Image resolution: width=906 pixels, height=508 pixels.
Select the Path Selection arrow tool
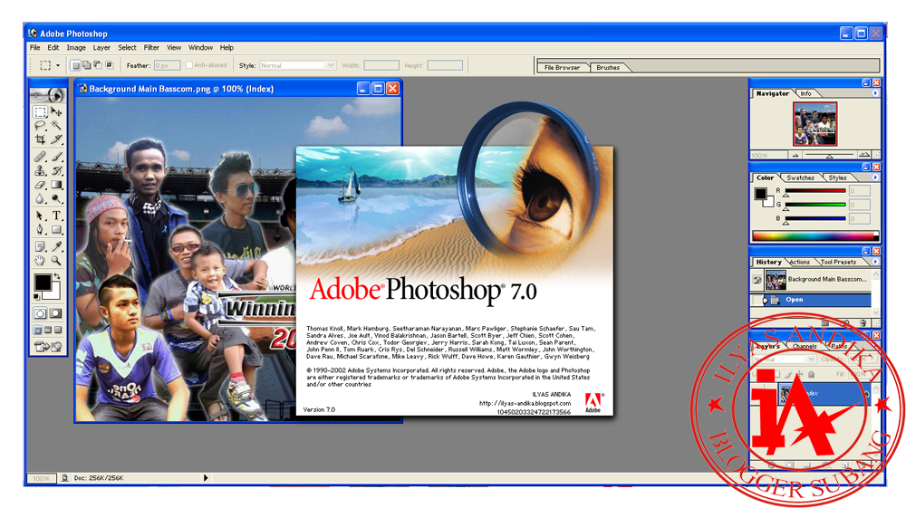pos(41,216)
